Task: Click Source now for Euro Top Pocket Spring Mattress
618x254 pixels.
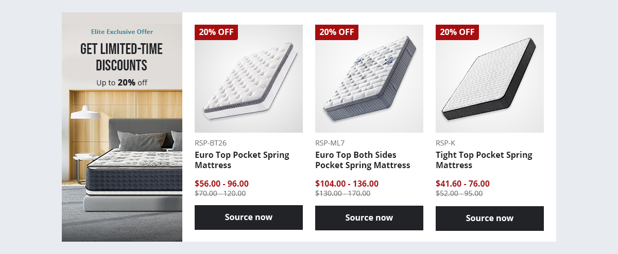Action: pos(248,217)
